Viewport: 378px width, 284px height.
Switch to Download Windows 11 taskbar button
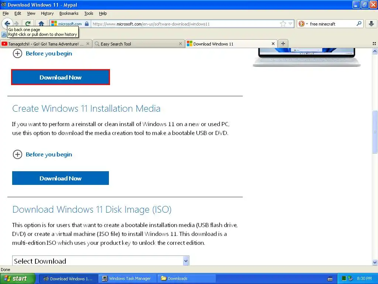(x=68, y=279)
